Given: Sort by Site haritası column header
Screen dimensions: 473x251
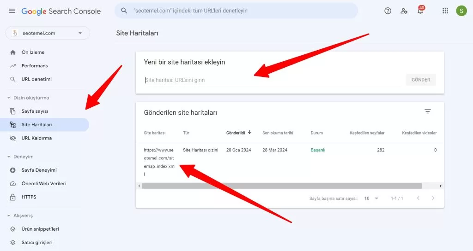Looking at the screenshot, I should click(155, 133).
